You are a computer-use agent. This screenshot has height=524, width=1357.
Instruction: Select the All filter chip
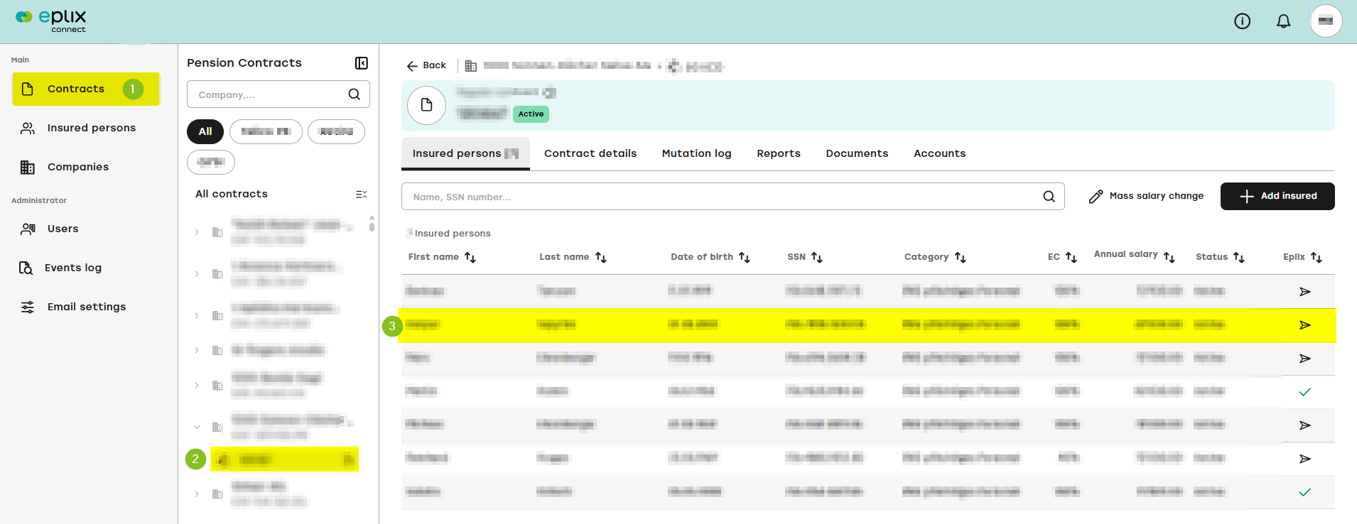(x=205, y=131)
